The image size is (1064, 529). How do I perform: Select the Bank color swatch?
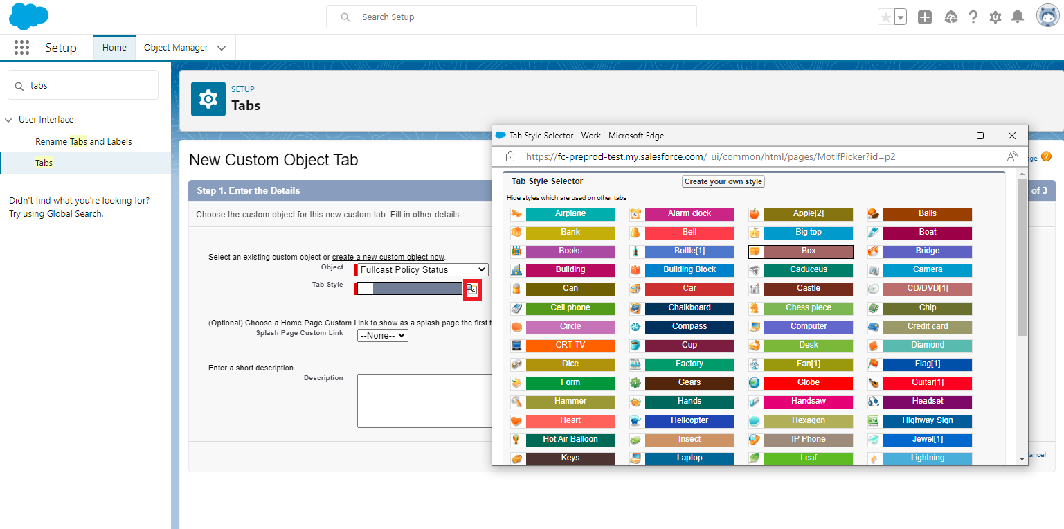click(570, 233)
